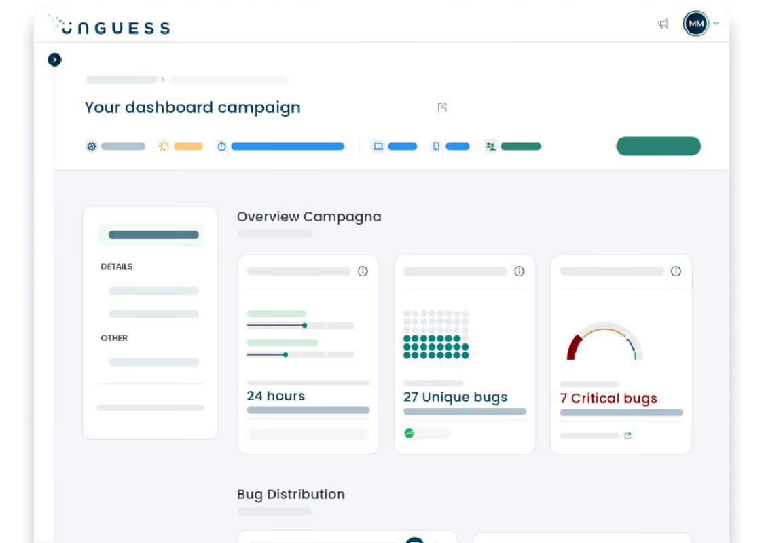Click the 'Overview Campagna' heading
Screen dimensions: 764x543
tap(309, 217)
